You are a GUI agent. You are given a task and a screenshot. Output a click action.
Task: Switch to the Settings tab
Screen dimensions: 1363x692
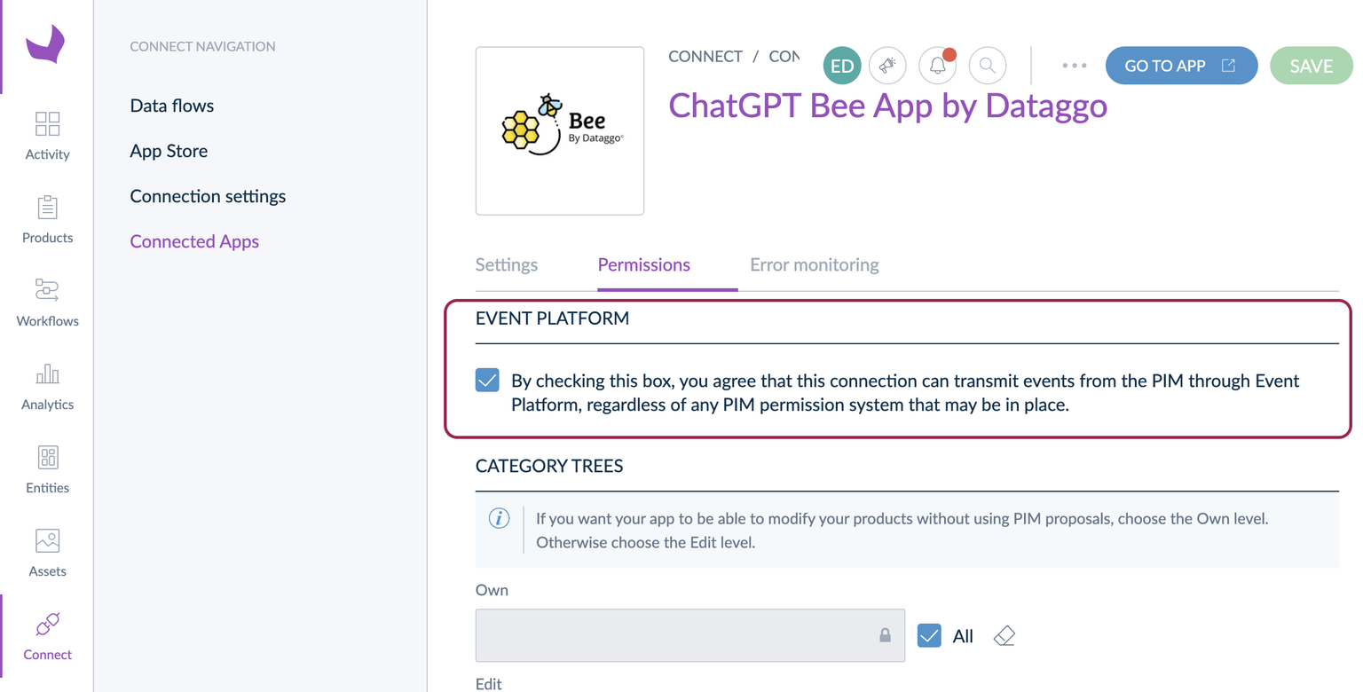click(507, 264)
